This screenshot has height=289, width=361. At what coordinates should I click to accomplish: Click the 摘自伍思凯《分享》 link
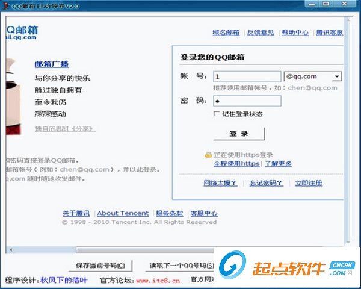pos(65,129)
